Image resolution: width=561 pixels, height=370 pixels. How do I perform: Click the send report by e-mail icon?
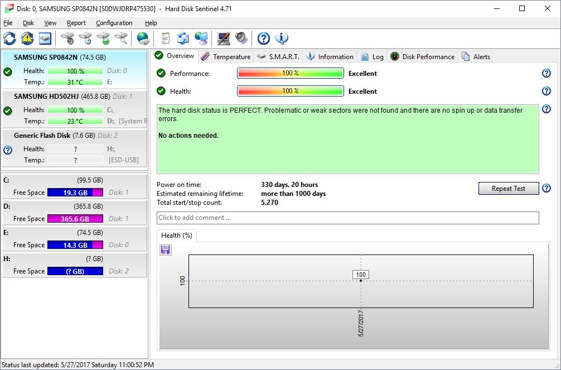tap(183, 39)
